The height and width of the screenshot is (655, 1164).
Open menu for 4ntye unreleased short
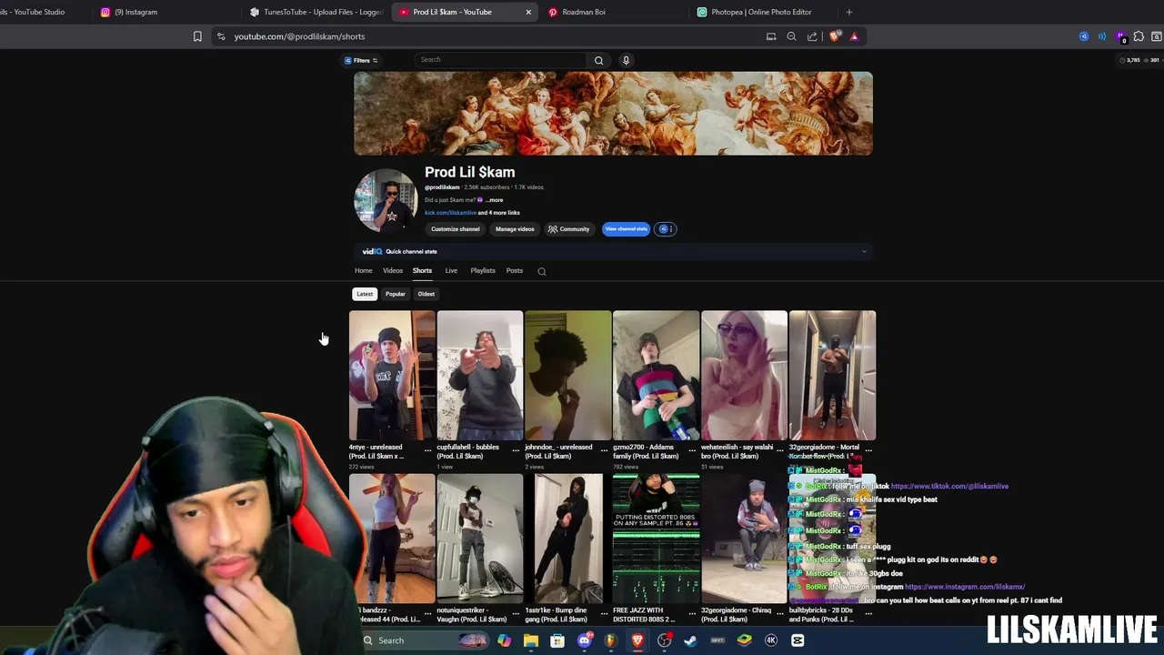427,450
